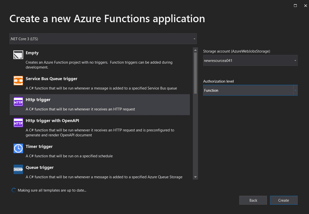Choose the Empty template title

[32, 53]
